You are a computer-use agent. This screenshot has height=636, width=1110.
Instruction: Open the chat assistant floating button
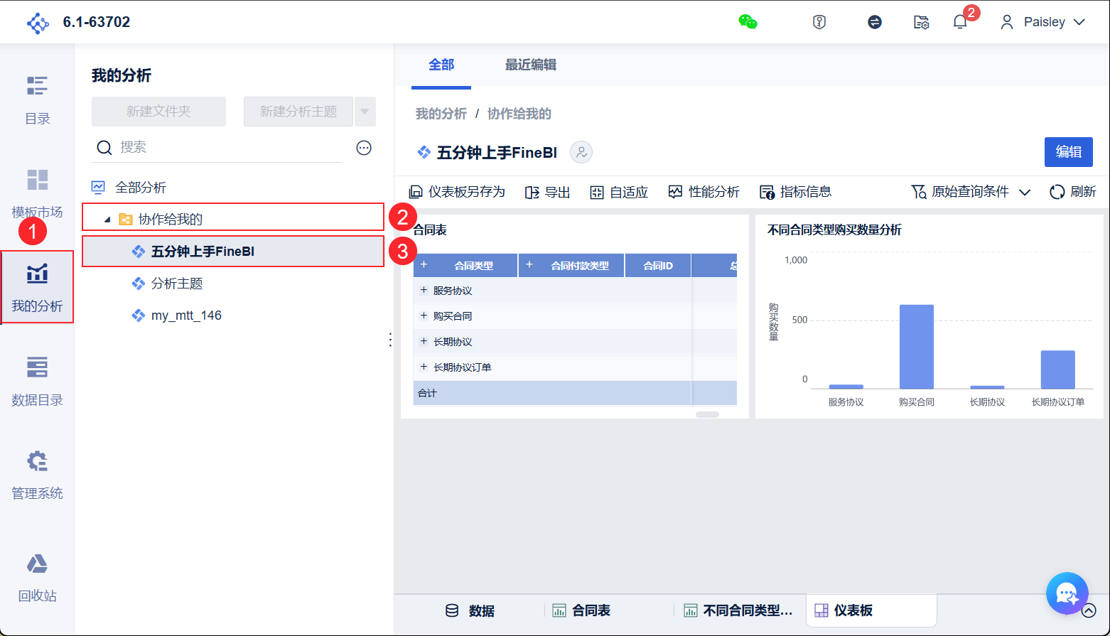click(x=1067, y=593)
